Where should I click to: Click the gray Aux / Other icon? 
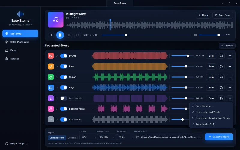point(51,119)
